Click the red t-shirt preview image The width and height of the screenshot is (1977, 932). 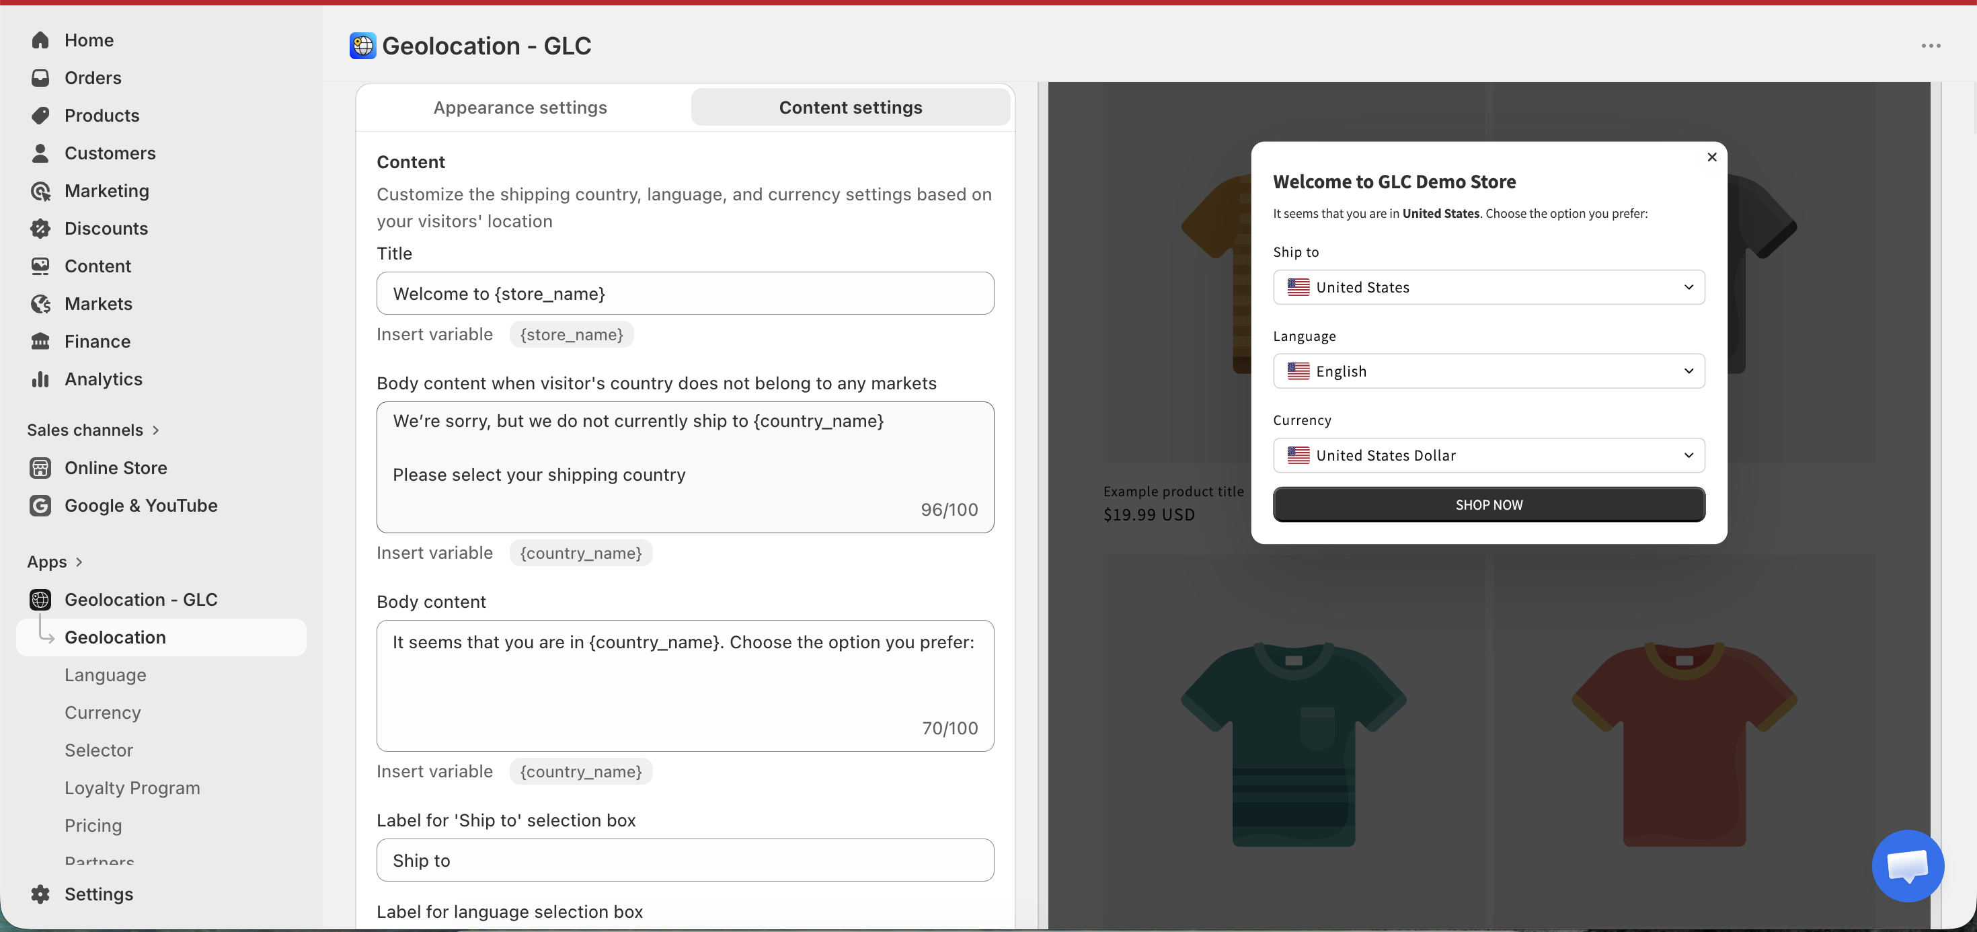tap(1684, 743)
